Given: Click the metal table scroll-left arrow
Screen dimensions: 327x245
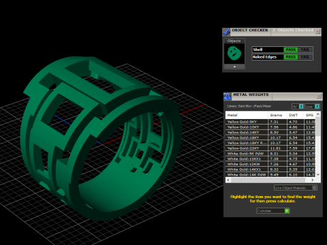Looking at the screenshot, I should [228, 180].
